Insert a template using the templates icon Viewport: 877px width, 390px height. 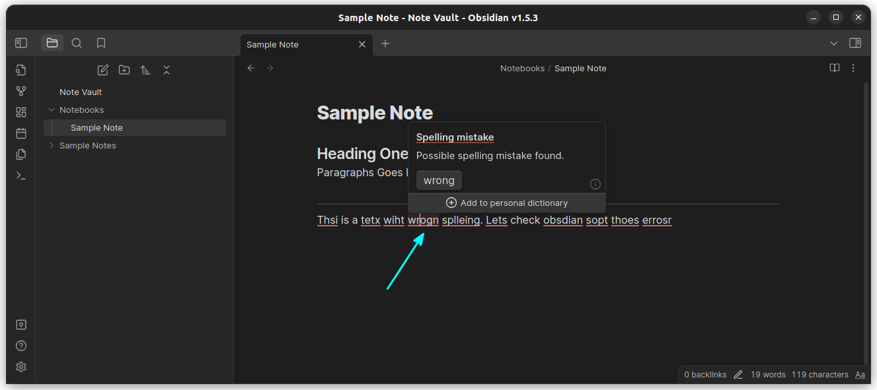pyautogui.click(x=20, y=154)
